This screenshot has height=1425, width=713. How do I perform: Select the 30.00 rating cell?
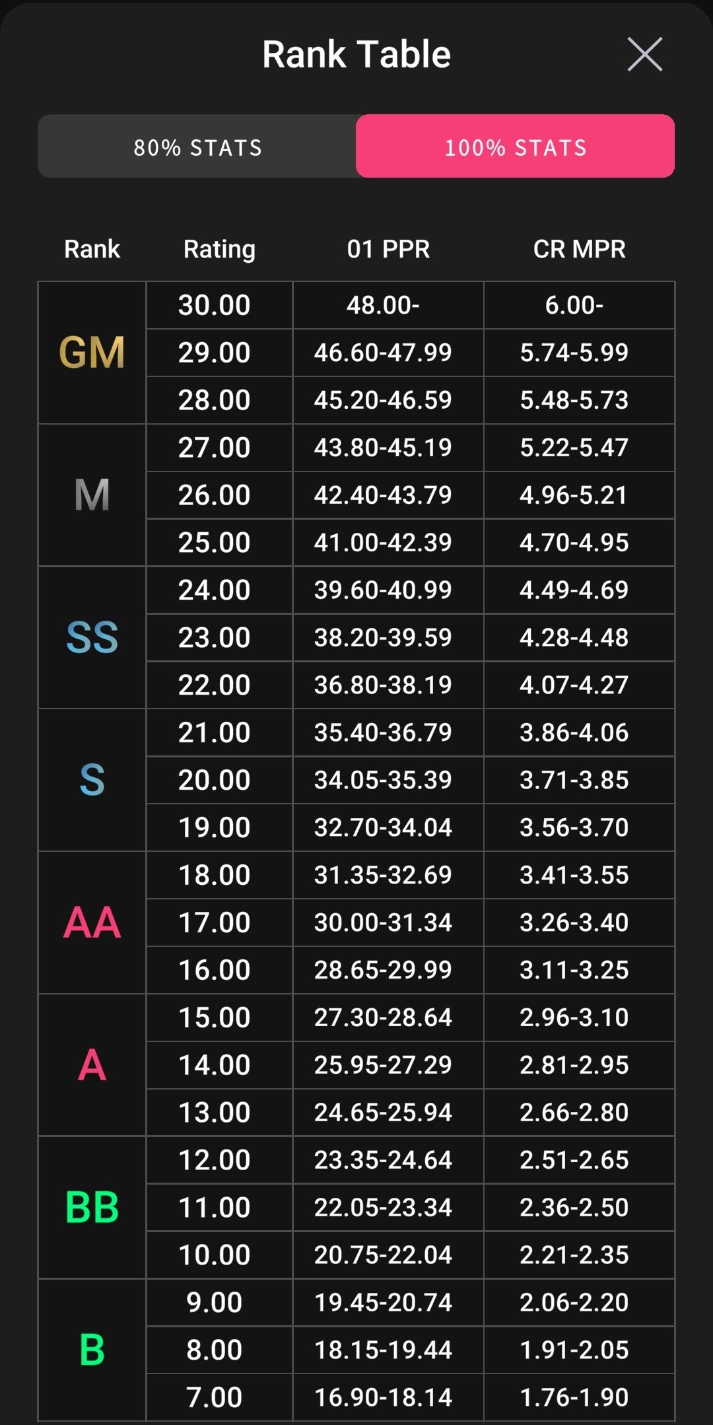point(215,305)
